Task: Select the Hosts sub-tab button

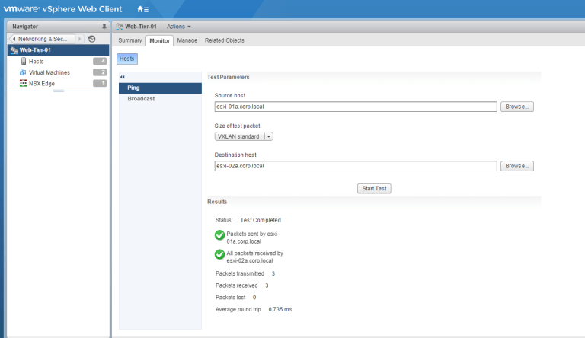Action: click(127, 59)
